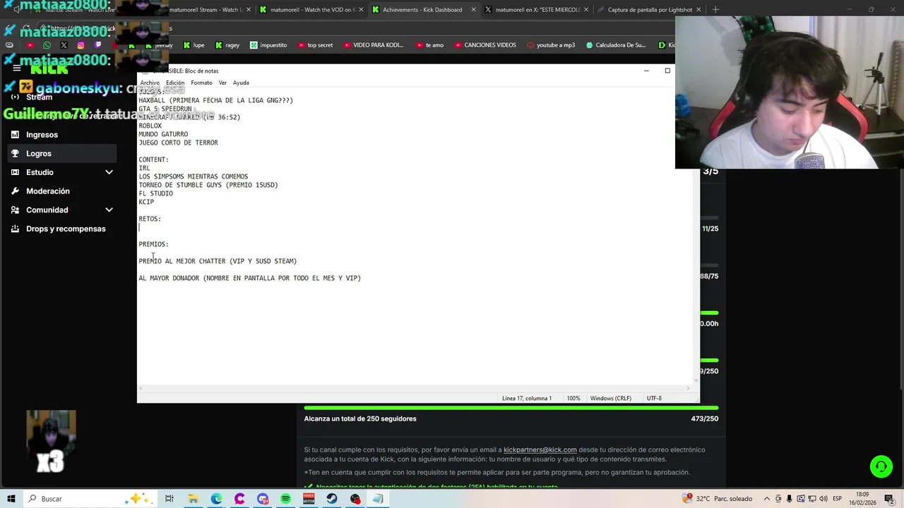
Task: Click the kickpartners@kick.com email link
Action: (x=540, y=449)
